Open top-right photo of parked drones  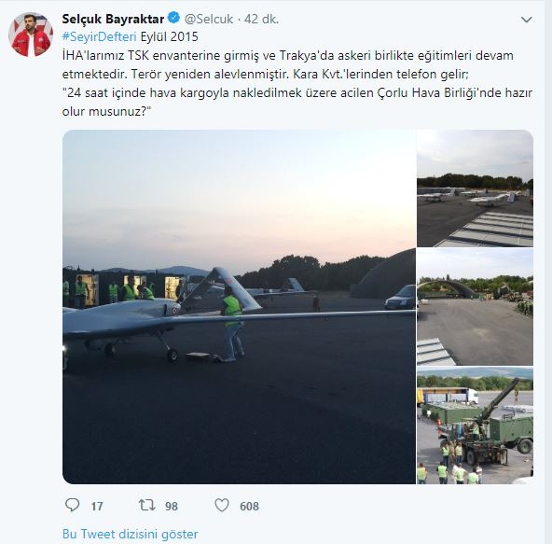[475, 188]
